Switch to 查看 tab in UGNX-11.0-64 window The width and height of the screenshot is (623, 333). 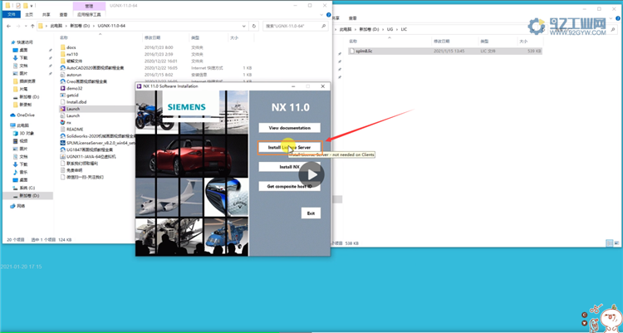[63, 15]
